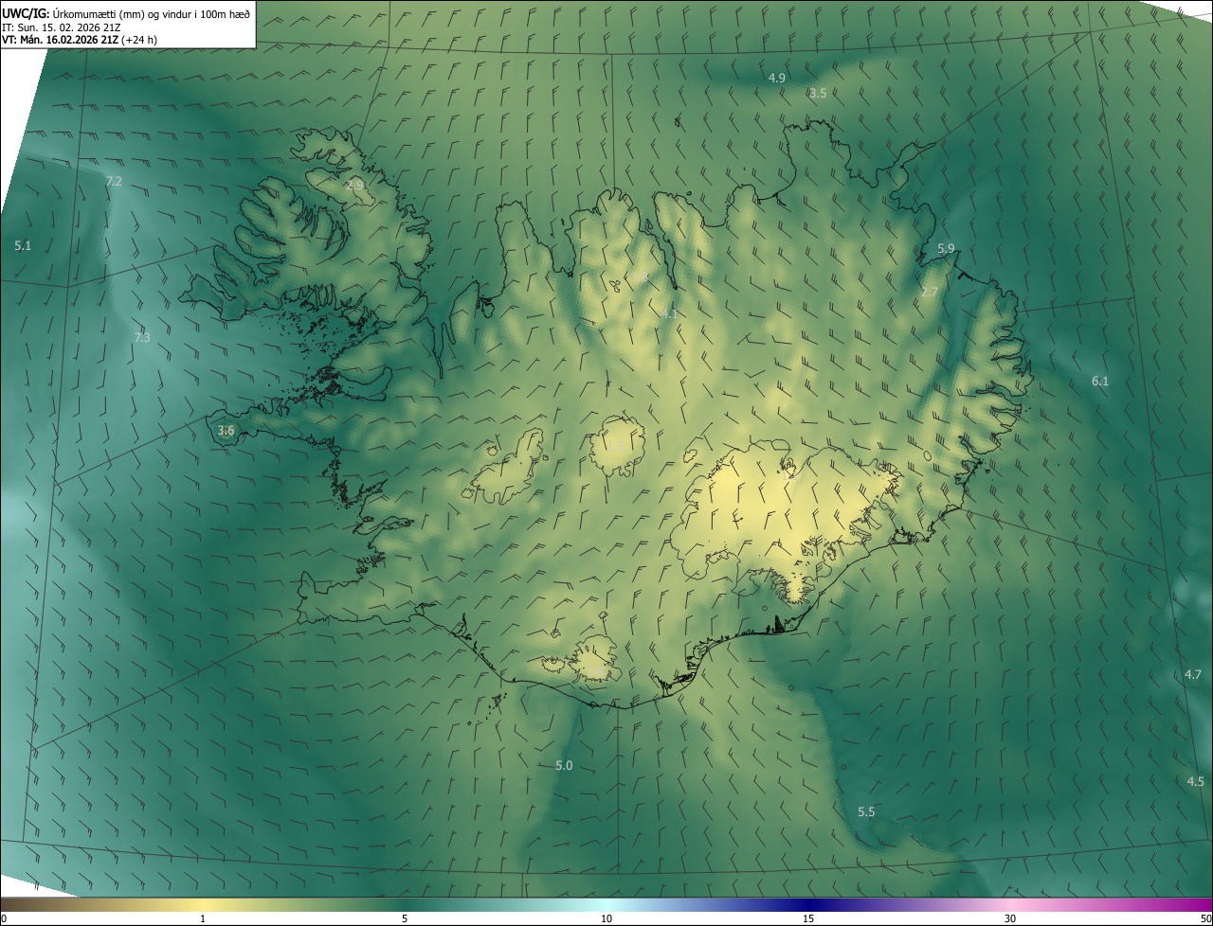Click the colorbar tick label 10
This screenshot has width=1213, height=926.
[606, 919]
